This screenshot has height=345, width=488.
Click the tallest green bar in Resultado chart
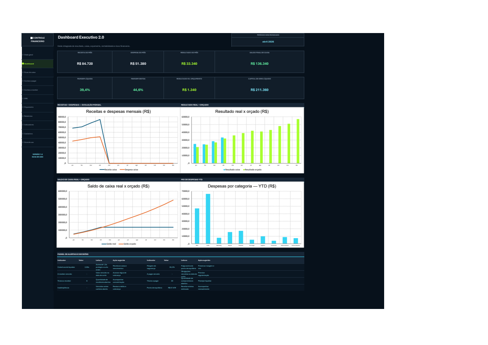point(298,141)
